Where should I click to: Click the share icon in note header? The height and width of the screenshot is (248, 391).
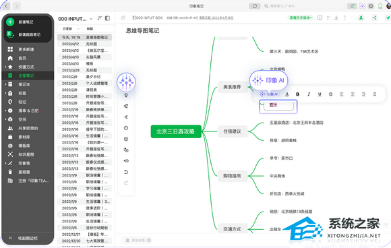(375, 18)
